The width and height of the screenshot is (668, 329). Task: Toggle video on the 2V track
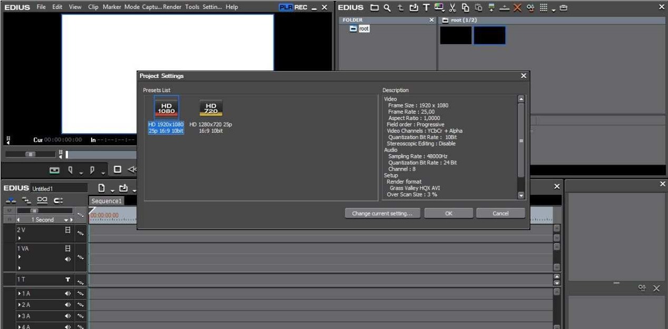click(67, 230)
